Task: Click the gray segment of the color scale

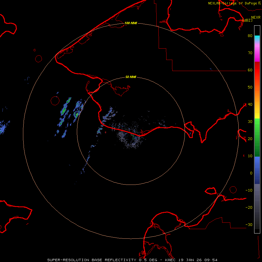Action: (257, 206)
